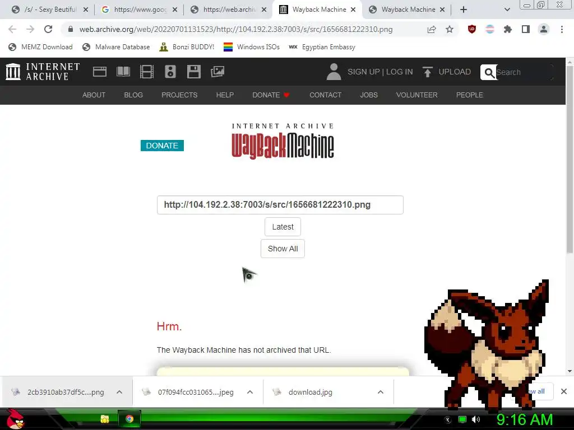Open the Extensions puzzle menu

pyautogui.click(x=508, y=29)
